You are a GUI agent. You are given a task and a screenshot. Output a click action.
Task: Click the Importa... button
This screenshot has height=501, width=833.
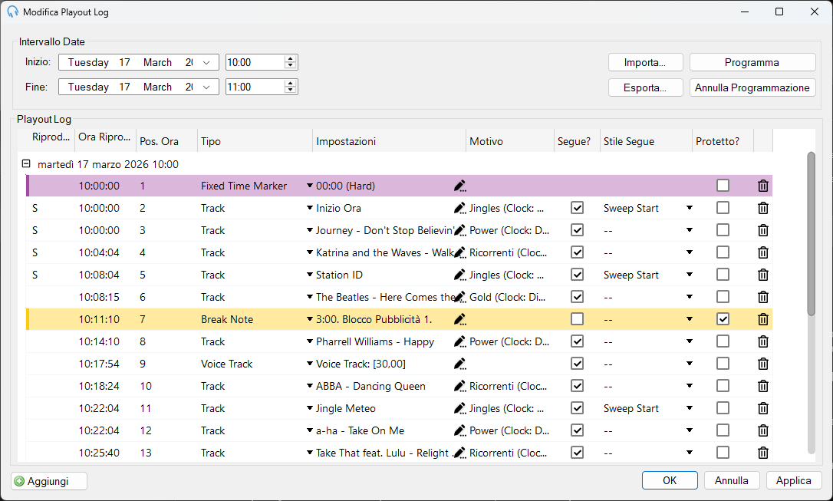[x=645, y=63]
